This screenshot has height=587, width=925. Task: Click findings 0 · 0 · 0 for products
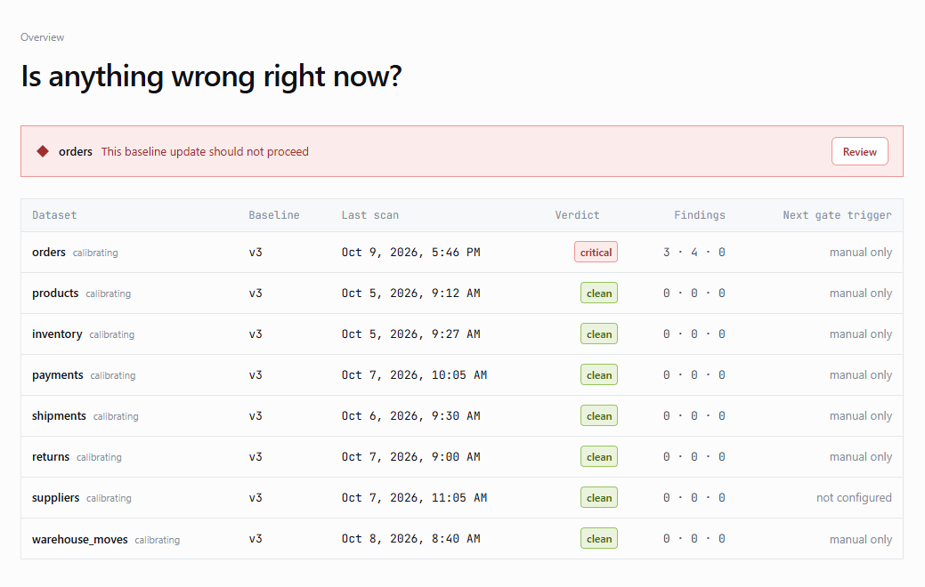click(x=694, y=293)
